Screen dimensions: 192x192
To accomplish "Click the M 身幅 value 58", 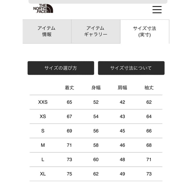I will (96, 145).
